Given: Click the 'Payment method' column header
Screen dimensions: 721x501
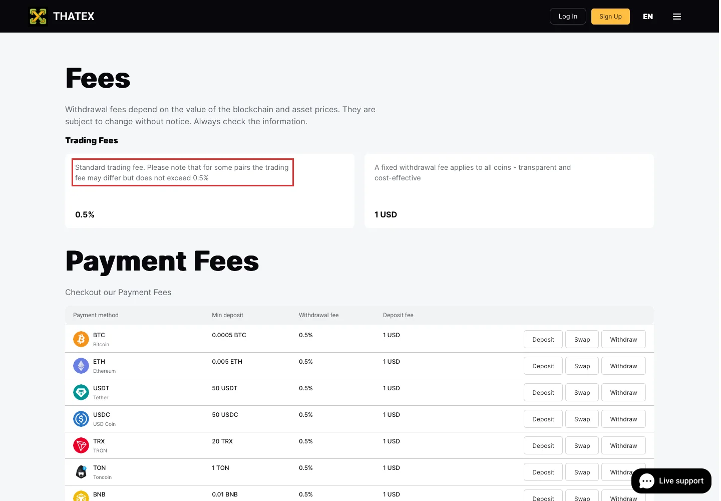Looking at the screenshot, I should pos(96,315).
